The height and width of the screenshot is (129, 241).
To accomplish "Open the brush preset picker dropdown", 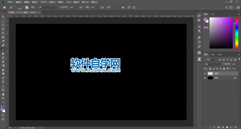I will (23, 7).
